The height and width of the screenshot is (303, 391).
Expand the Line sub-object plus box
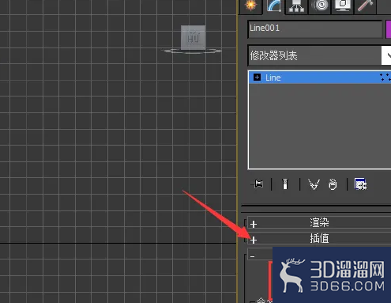click(257, 78)
